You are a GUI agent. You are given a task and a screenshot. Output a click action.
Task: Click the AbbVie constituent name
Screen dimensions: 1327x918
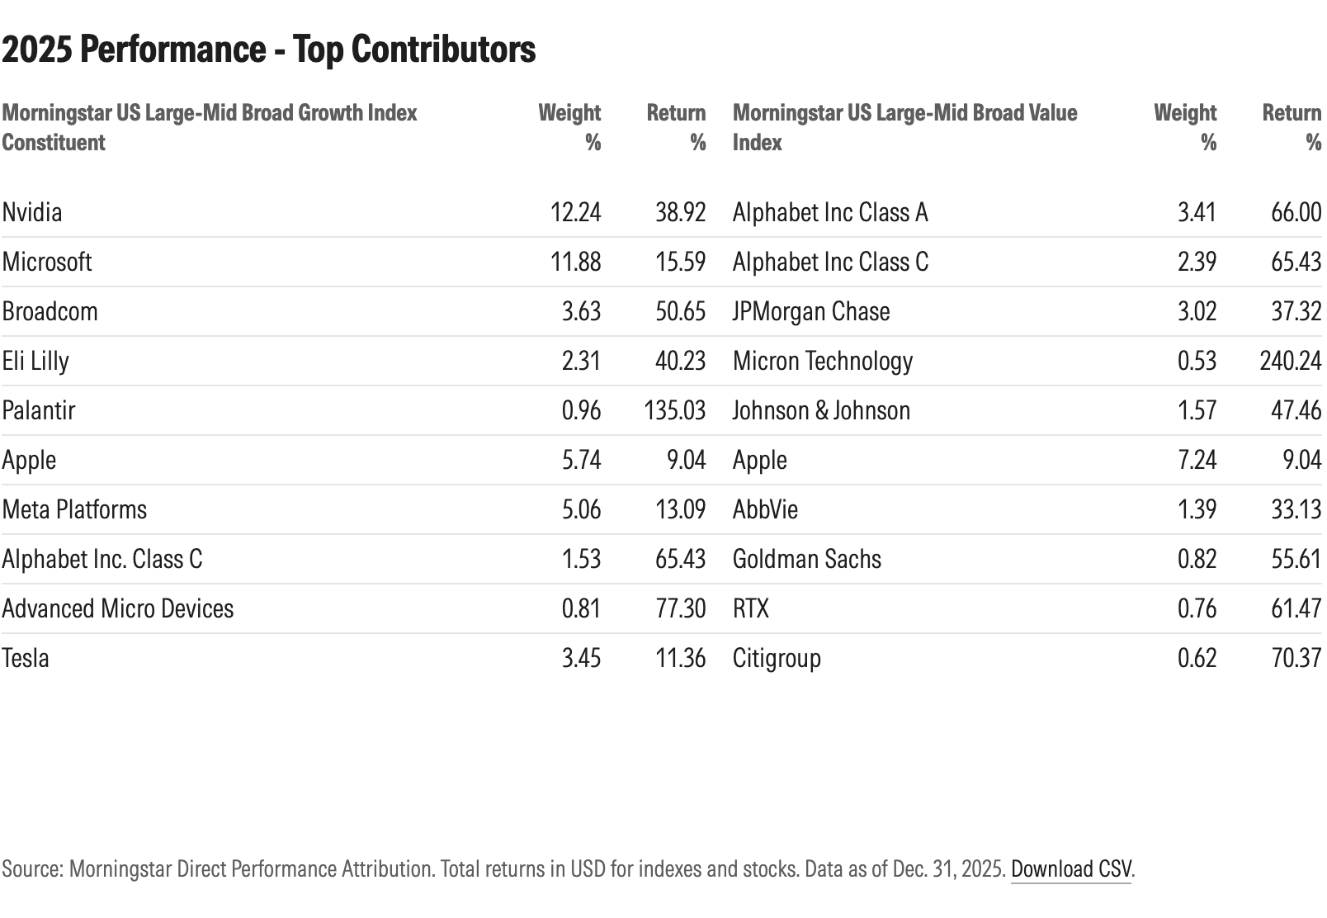pyautogui.click(x=765, y=509)
